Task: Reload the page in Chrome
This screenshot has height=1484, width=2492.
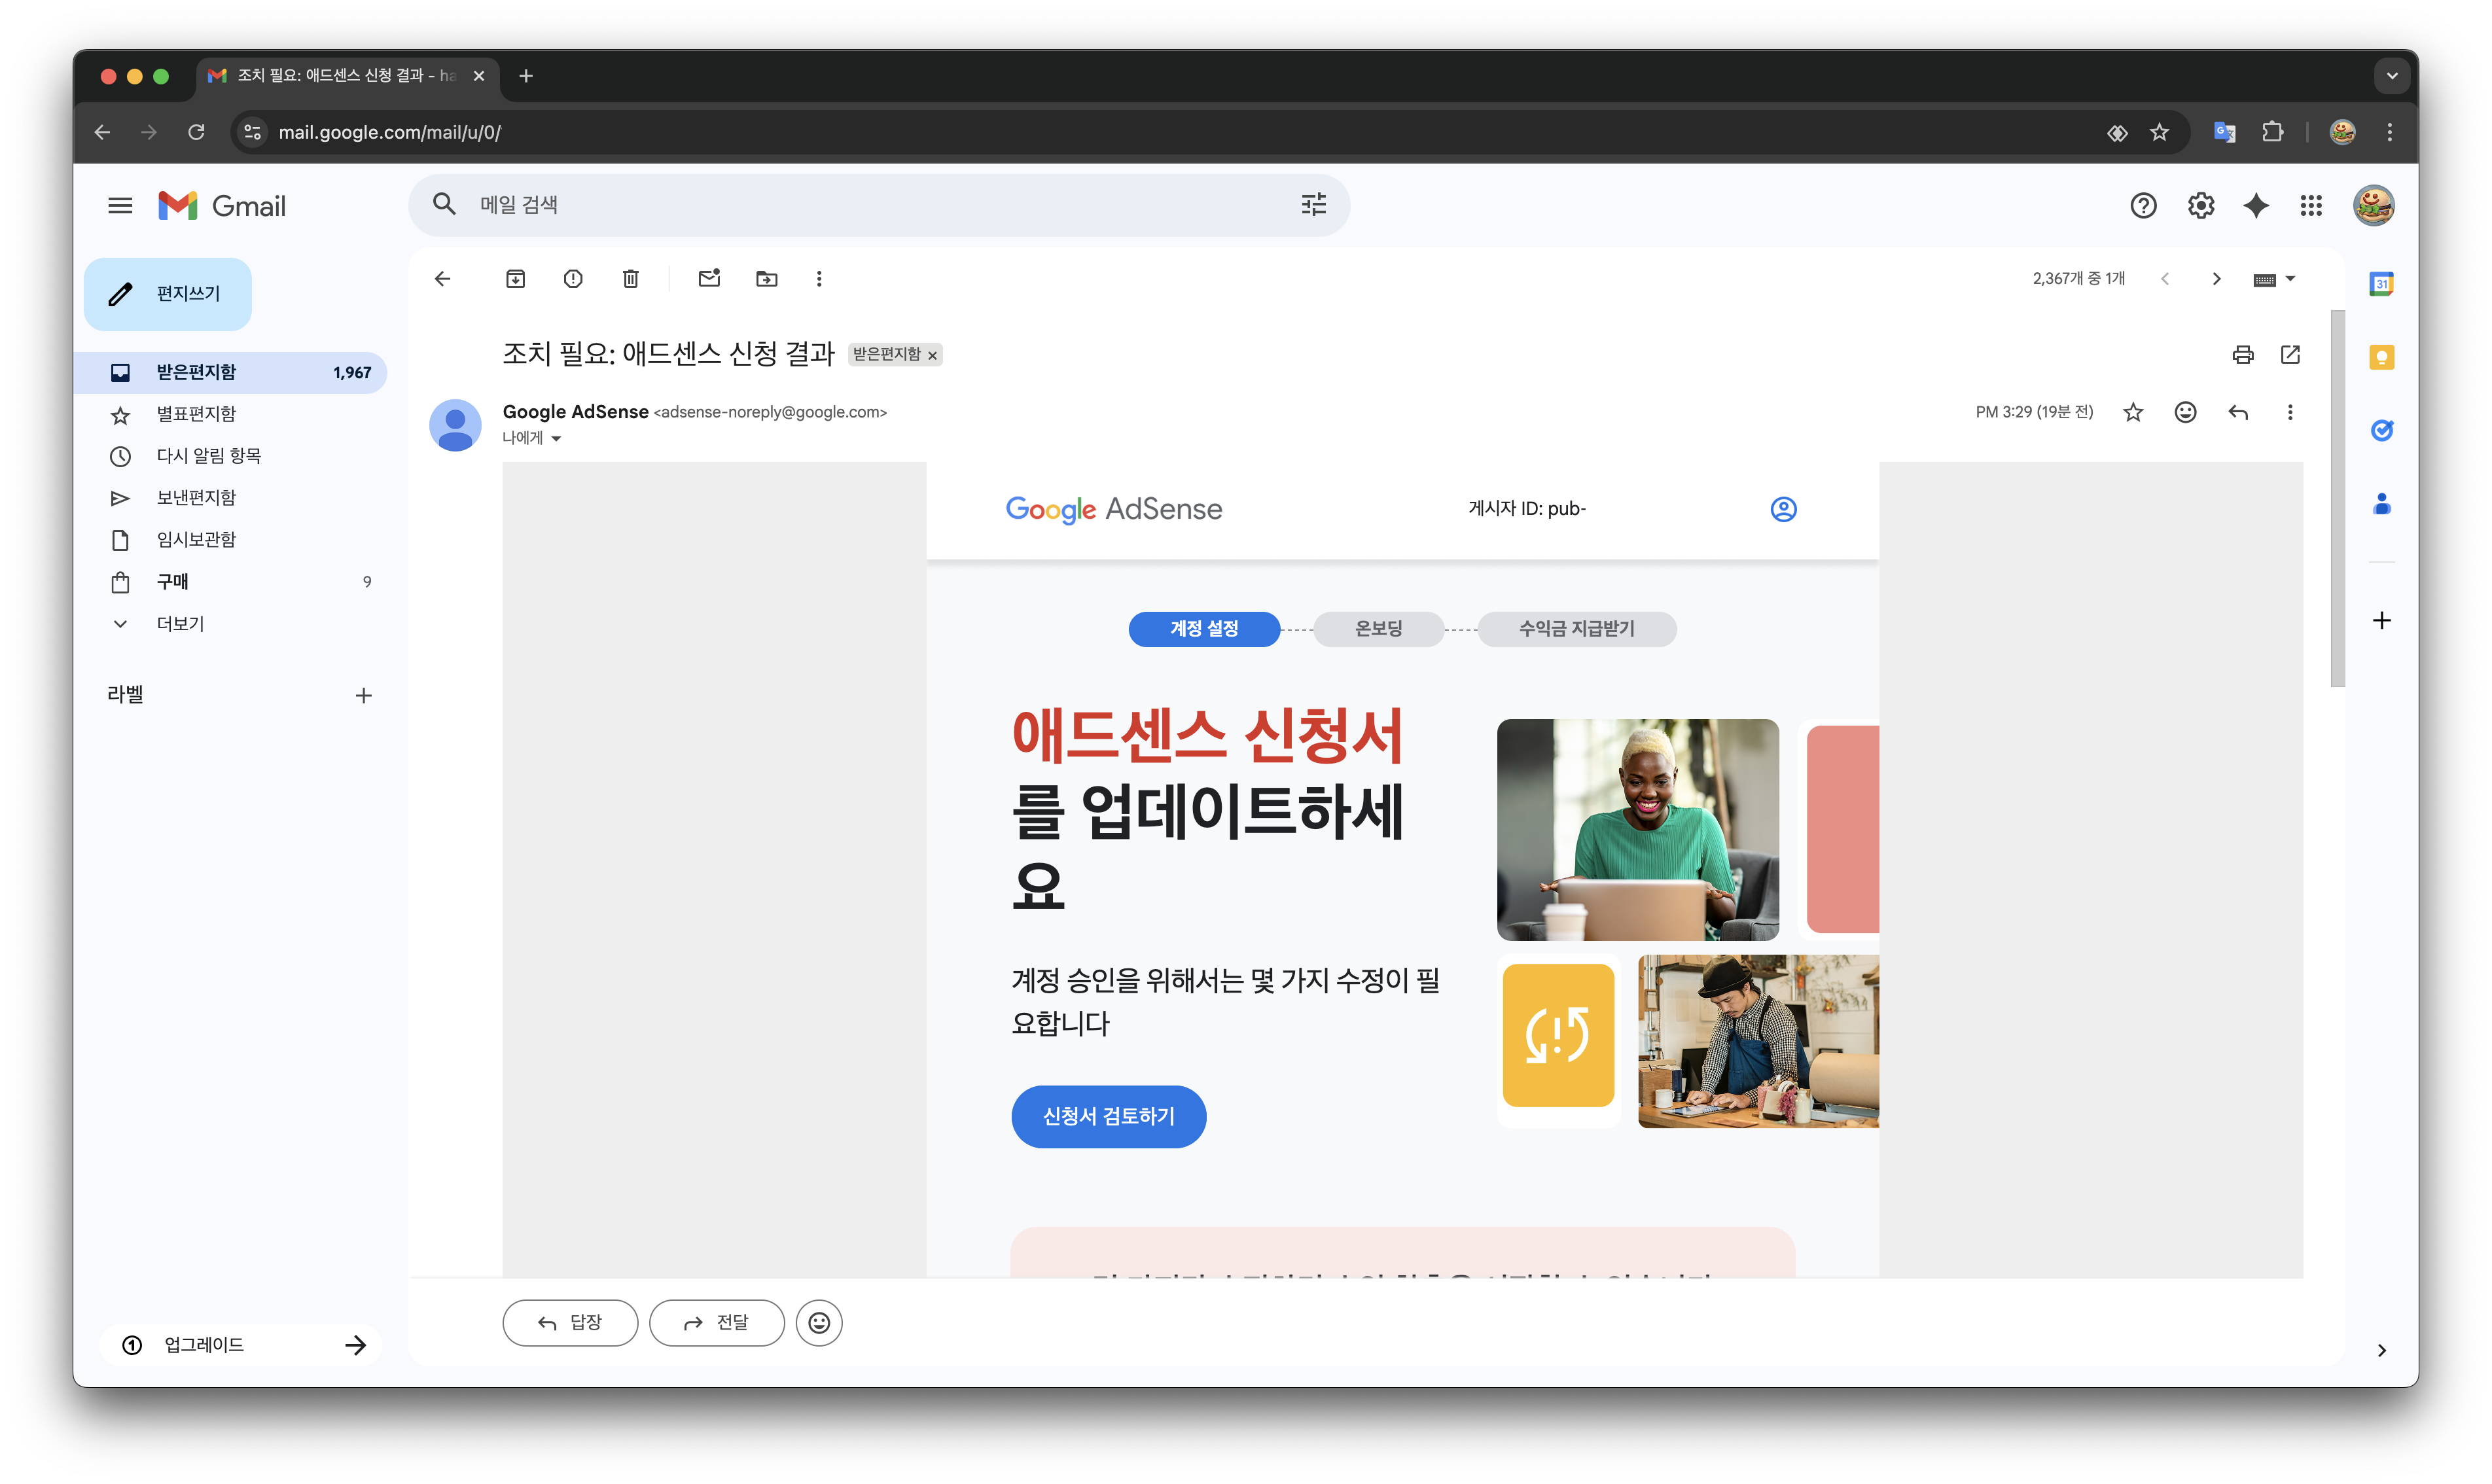Action: 196,132
